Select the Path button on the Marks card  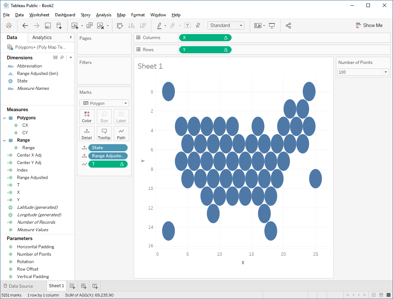point(121,134)
